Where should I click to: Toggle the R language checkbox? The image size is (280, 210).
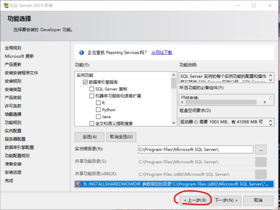98,103
